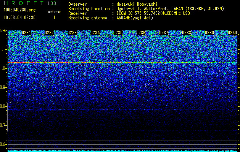The width and height of the screenshot is (240, 152).
Task: Click the file name 1003040230.png
Action: [x=20, y=10]
